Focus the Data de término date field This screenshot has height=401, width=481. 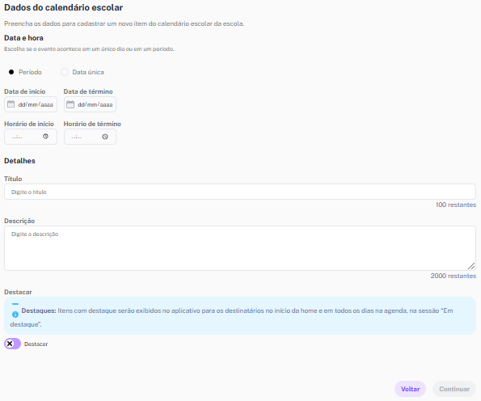[x=91, y=104]
